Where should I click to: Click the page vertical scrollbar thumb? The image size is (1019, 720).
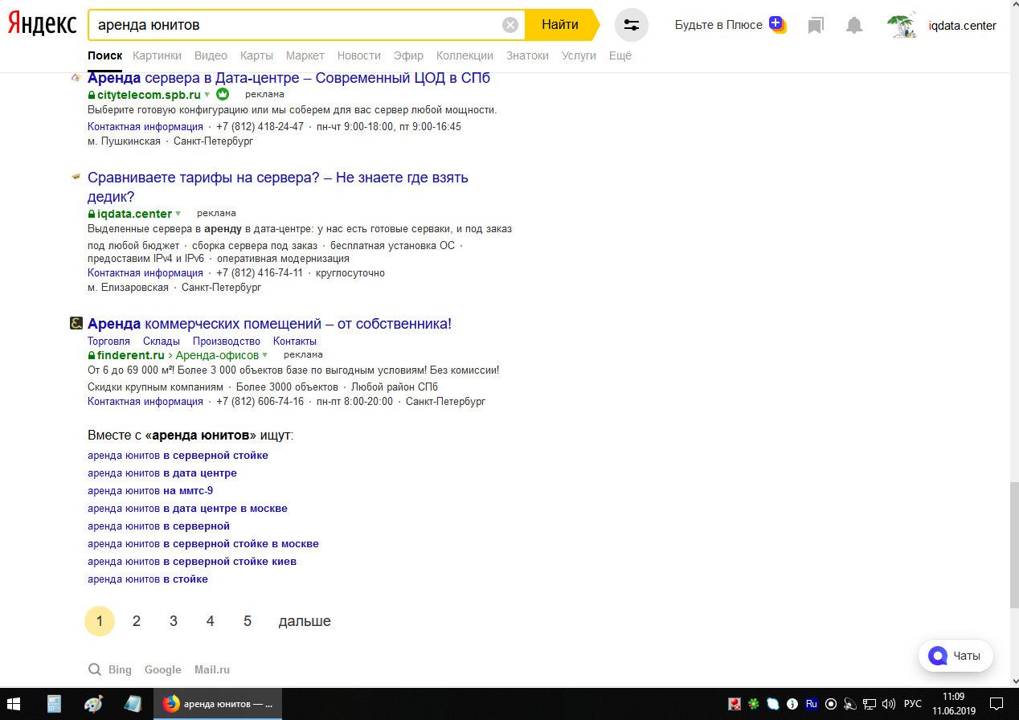[1014, 546]
